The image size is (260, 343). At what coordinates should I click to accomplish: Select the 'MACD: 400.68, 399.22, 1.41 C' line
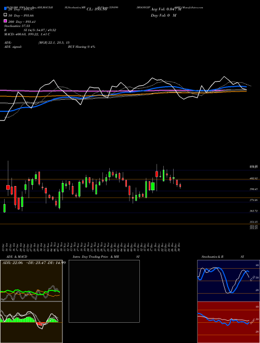[x=27, y=34]
